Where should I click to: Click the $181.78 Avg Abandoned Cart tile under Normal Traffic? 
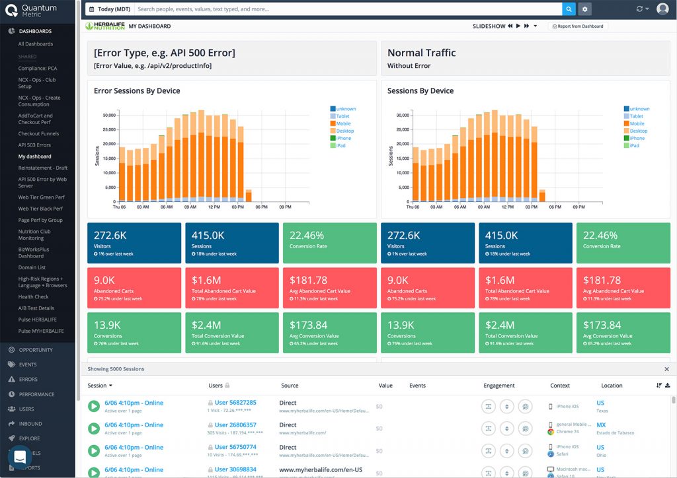click(x=623, y=288)
